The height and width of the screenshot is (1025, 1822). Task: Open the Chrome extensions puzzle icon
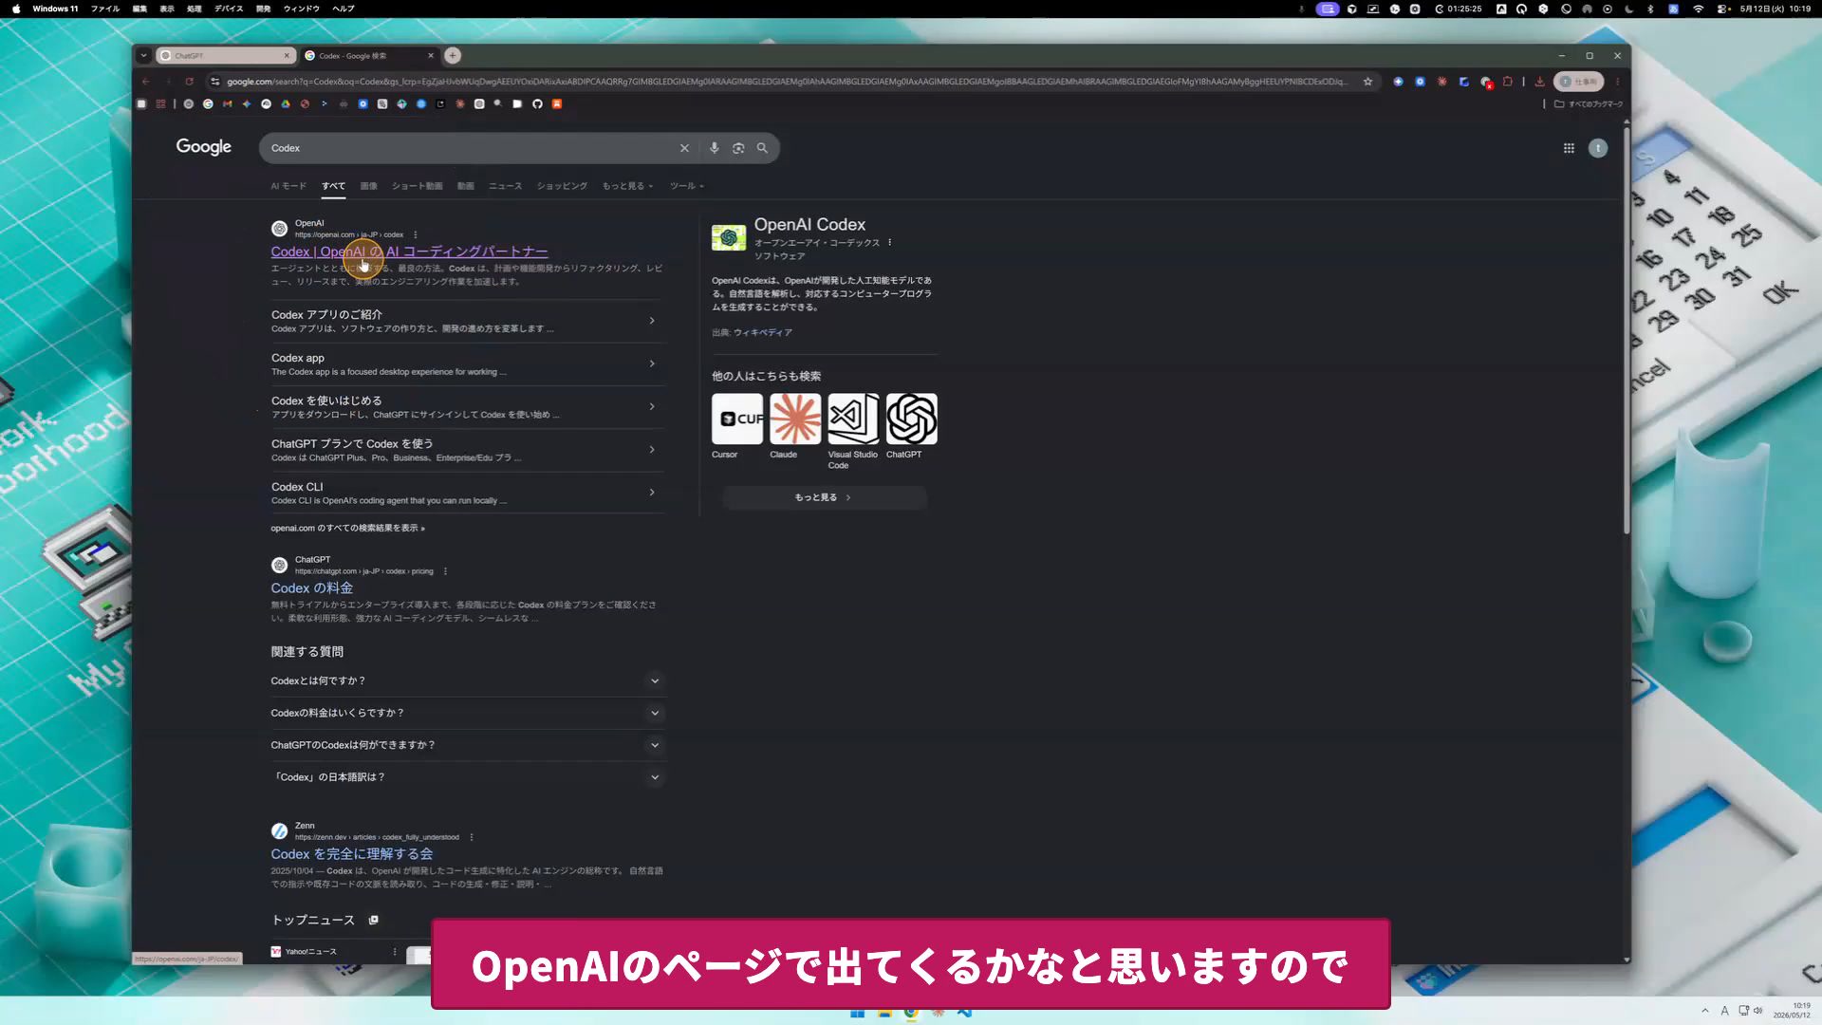[x=1507, y=82]
